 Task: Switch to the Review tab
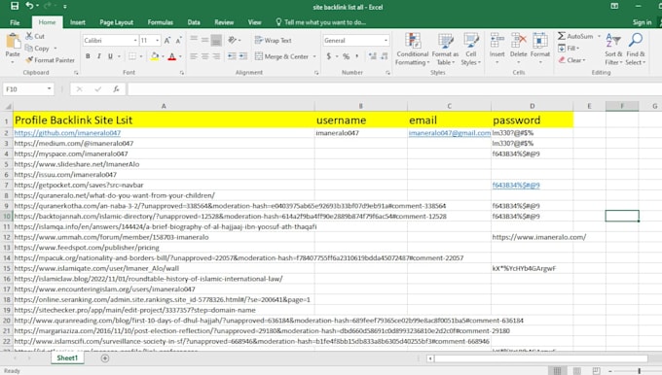pos(224,22)
